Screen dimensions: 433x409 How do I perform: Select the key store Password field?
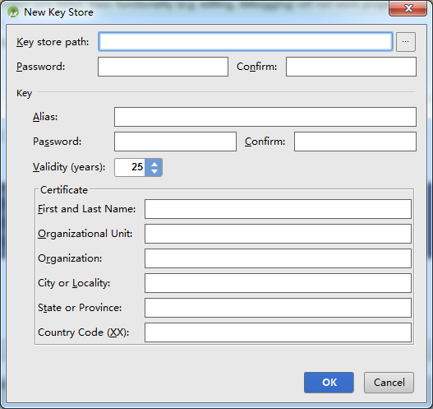pyautogui.click(x=163, y=67)
